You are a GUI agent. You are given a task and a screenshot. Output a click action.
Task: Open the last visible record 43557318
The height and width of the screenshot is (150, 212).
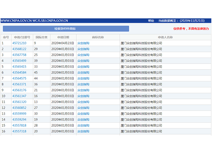click(19, 131)
